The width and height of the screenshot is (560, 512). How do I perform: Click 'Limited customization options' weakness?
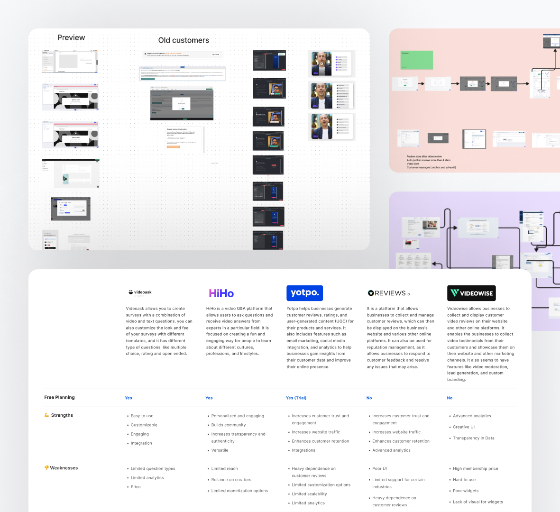[321, 485]
